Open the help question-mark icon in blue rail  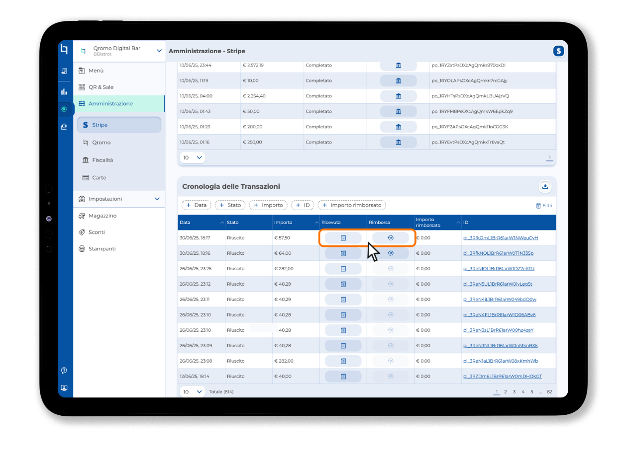click(64, 371)
